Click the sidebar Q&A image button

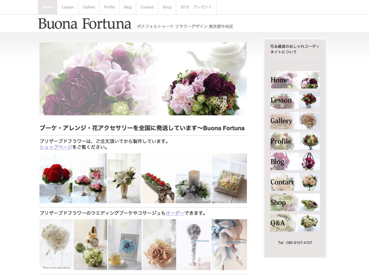[295, 223]
